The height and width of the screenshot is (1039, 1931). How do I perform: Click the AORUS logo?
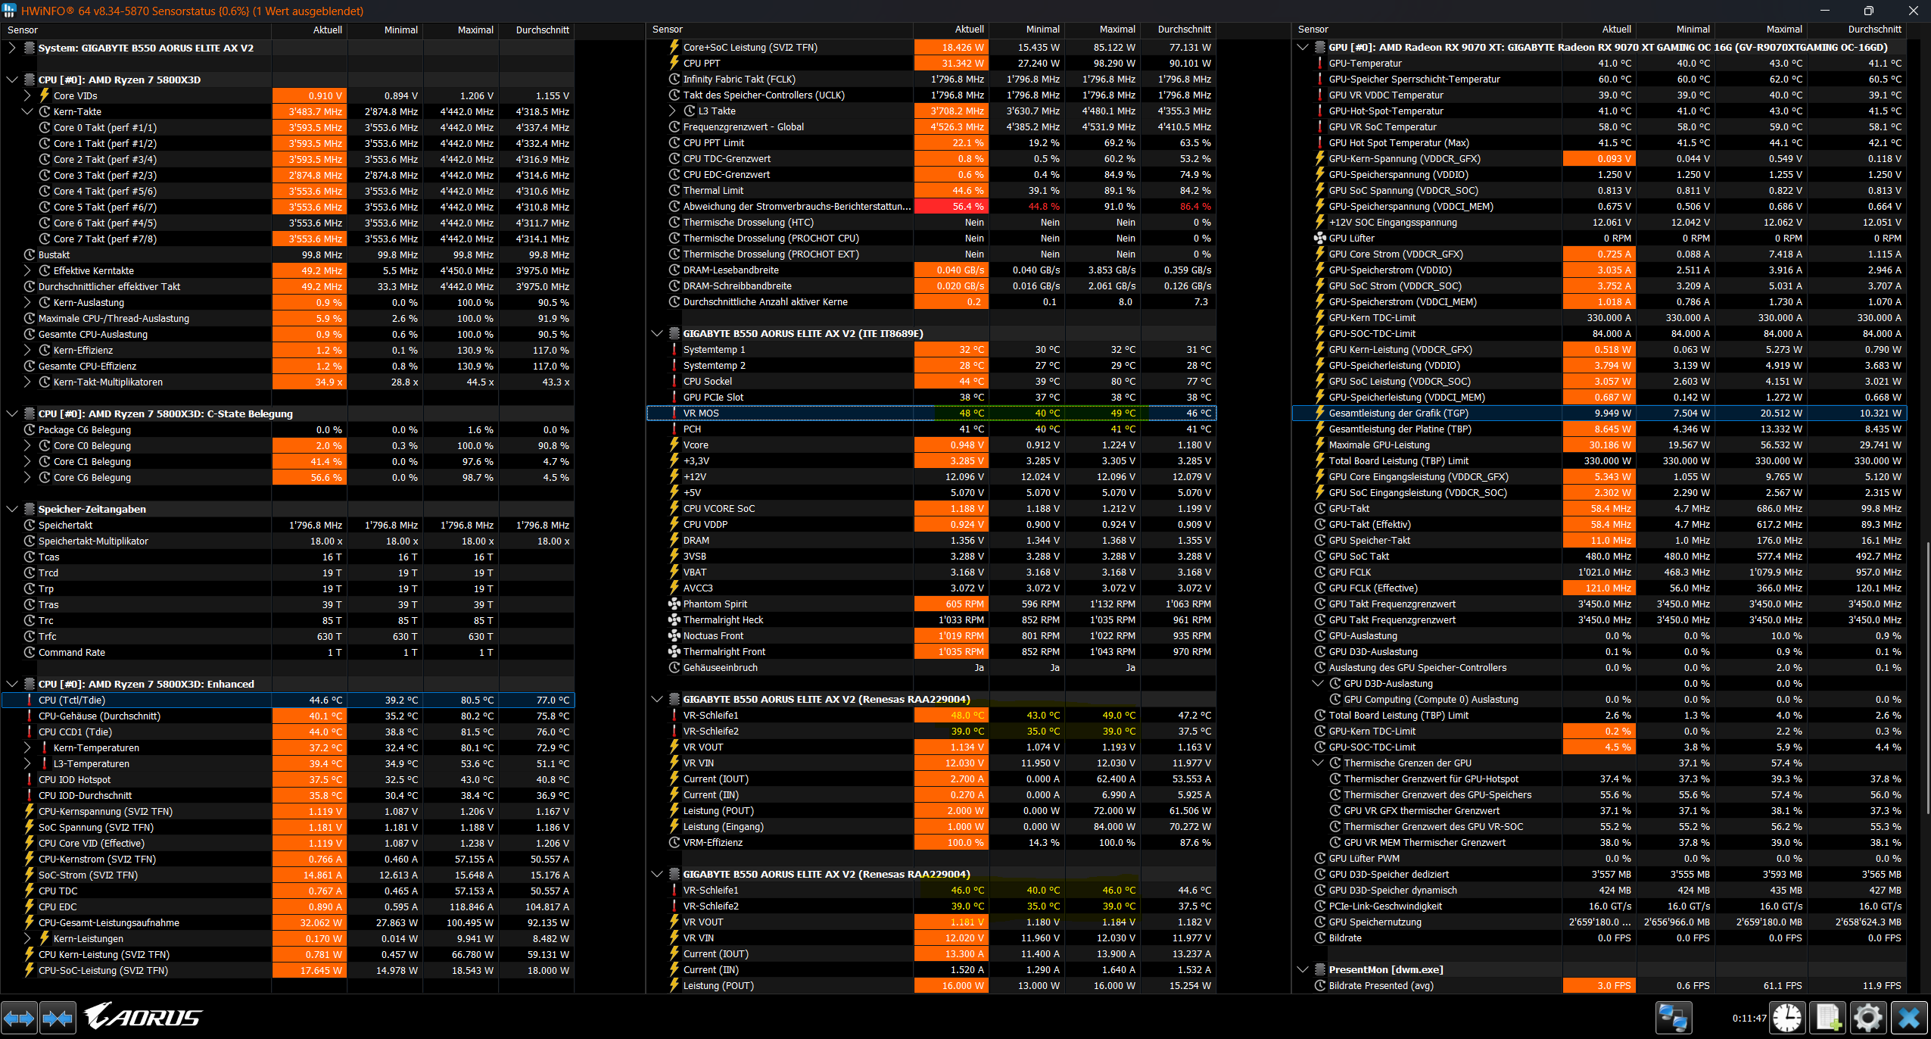pos(143,1016)
